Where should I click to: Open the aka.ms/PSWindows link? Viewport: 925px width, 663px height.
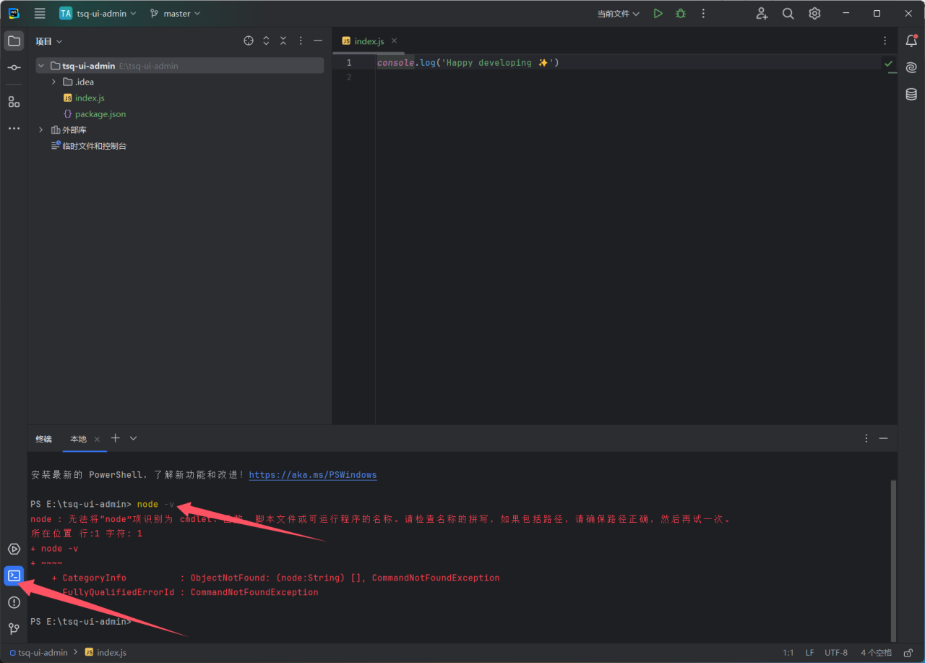[312, 475]
